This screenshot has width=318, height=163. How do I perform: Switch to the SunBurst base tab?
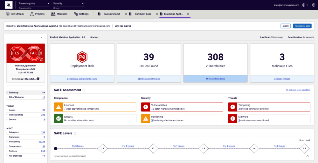click(143, 14)
